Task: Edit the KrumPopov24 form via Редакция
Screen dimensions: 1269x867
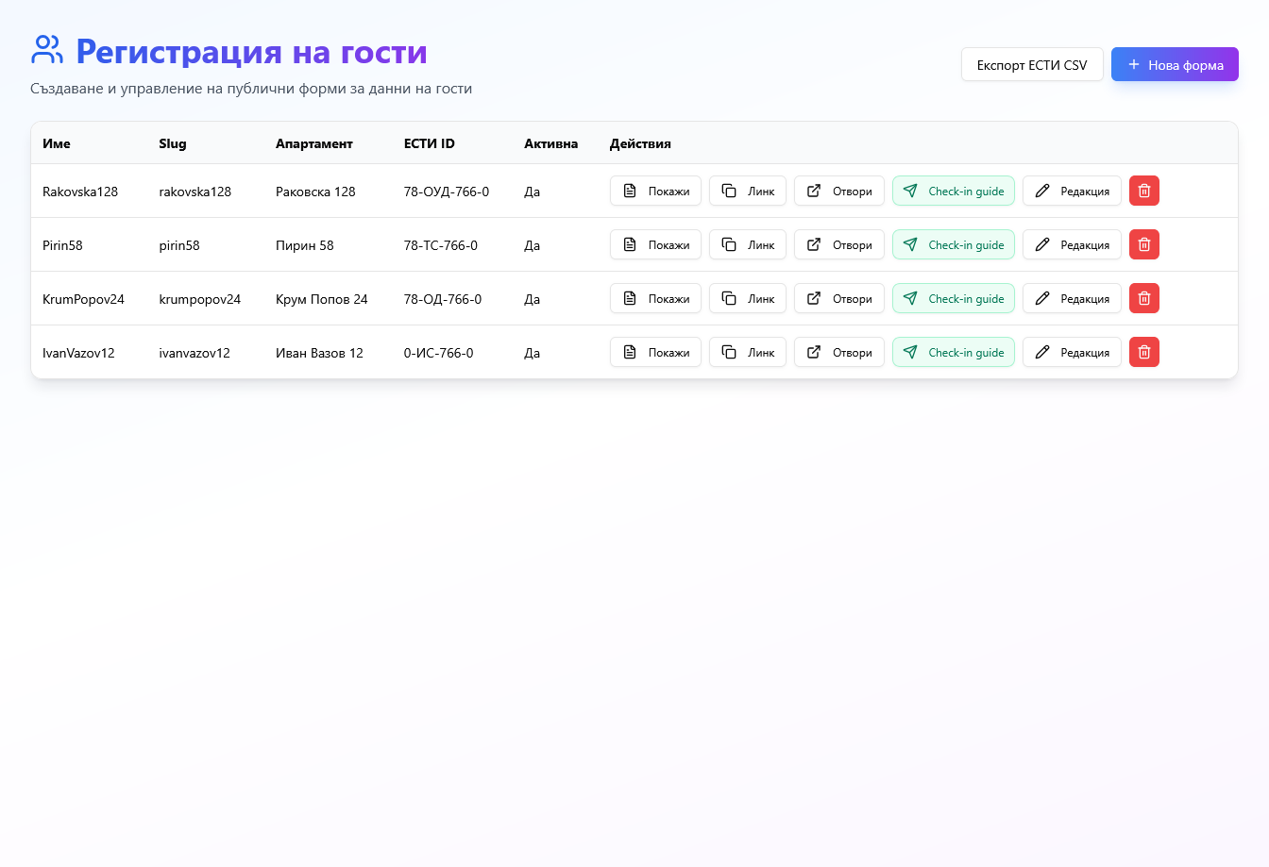Action: (1072, 298)
